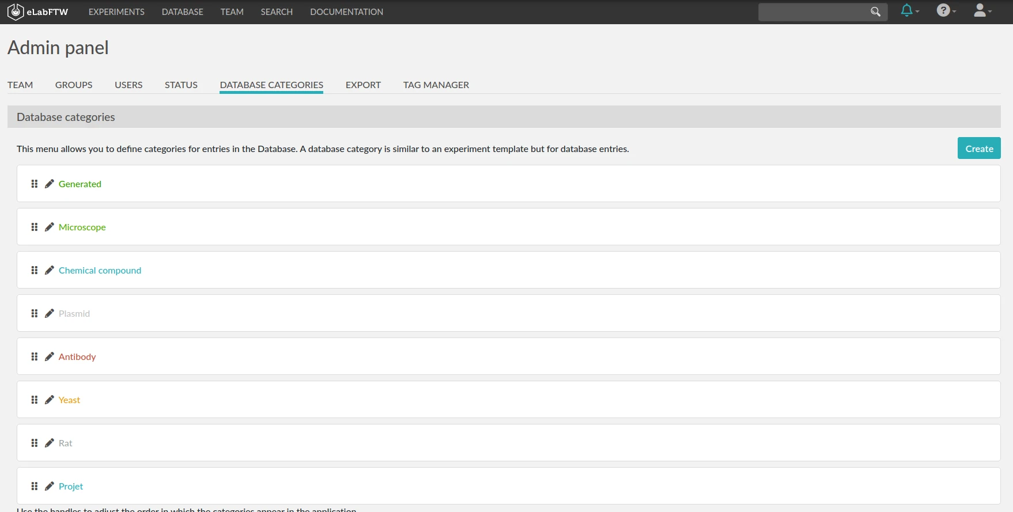Open the Experiments menu
This screenshot has width=1013, height=512.
(x=116, y=12)
